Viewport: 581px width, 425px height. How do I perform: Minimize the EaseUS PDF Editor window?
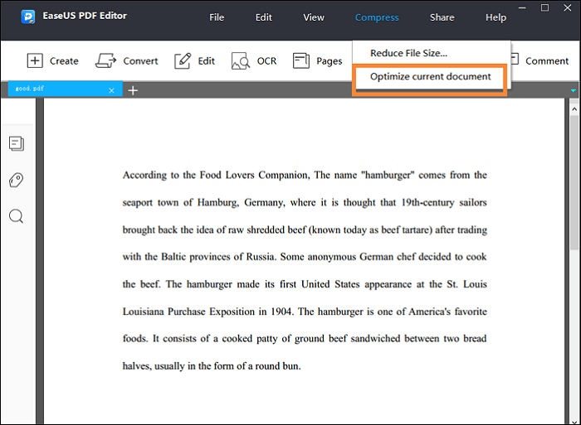(x=522, y=7)
